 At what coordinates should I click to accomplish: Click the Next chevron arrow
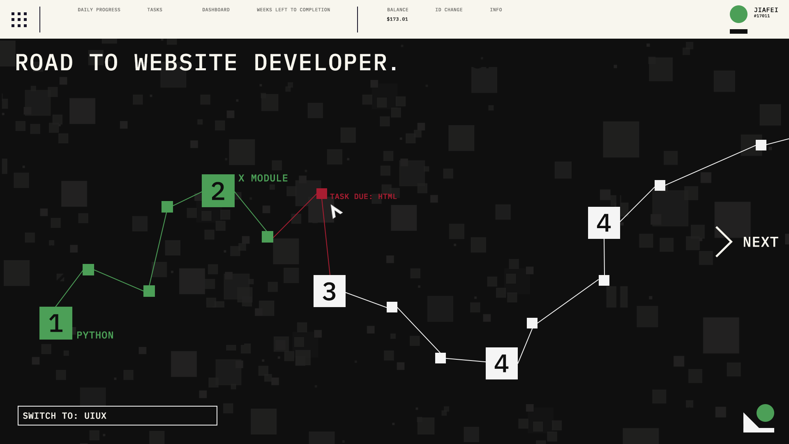(x=724, y=242)
